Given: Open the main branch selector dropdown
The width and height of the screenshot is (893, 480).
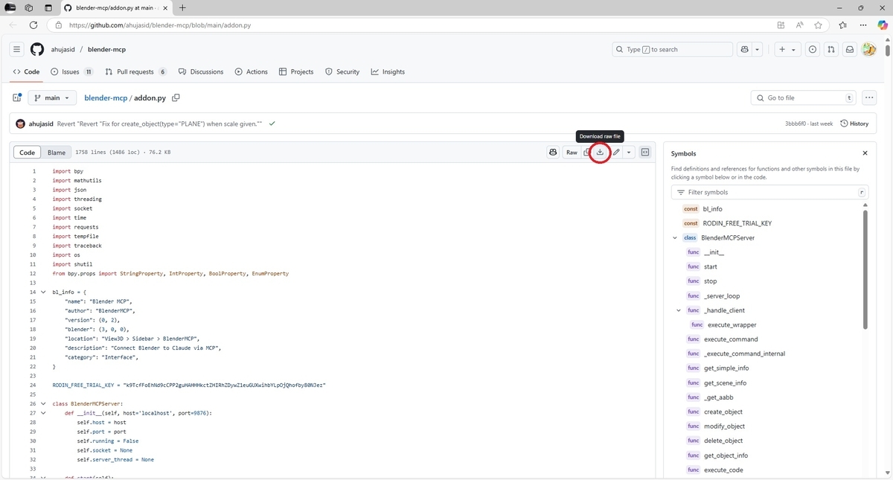Looking at the screenshot, I should tap(51, 97).
